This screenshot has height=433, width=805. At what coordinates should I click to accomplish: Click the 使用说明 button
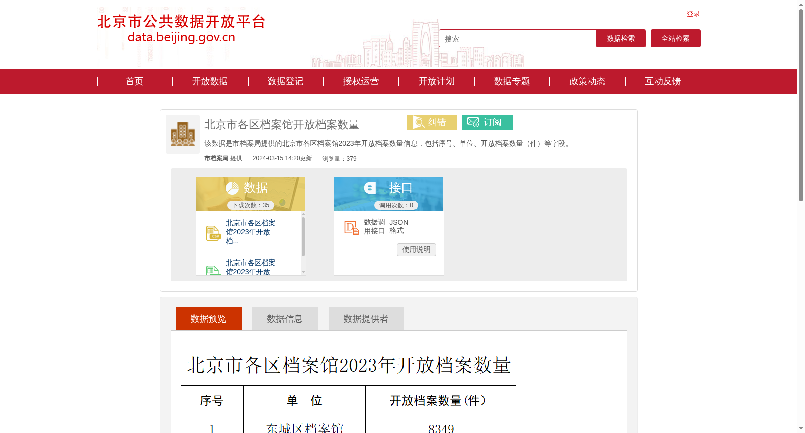[417, 250]
